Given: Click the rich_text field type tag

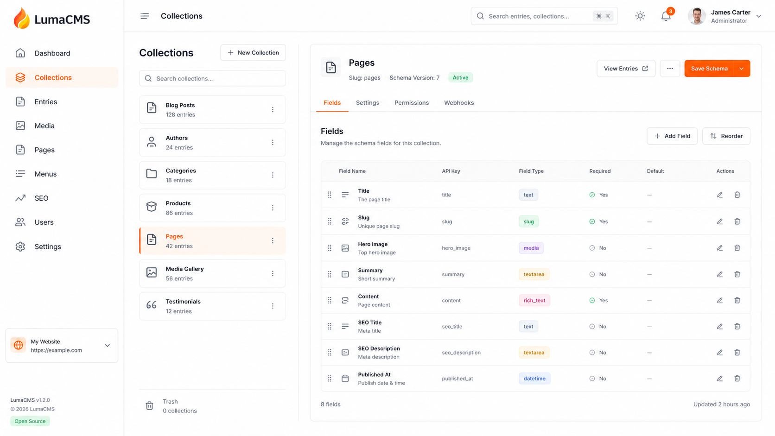Looking at the screenshot, I should (x=534, y=300).
